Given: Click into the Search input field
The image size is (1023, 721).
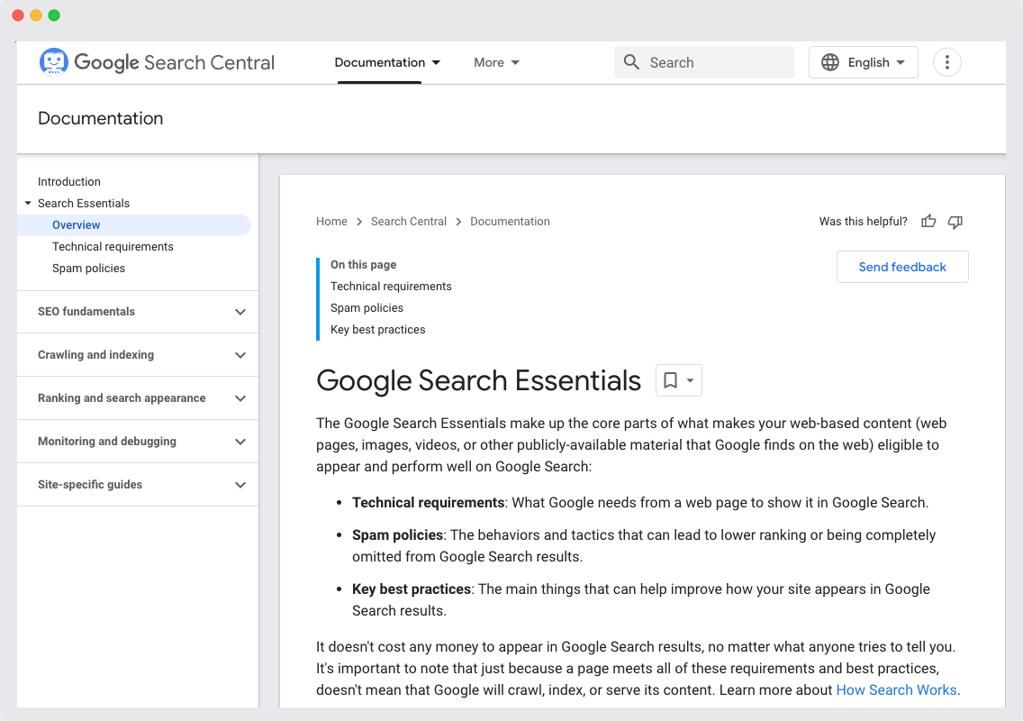Looking at the screenshot, I should tap(704, 62).
